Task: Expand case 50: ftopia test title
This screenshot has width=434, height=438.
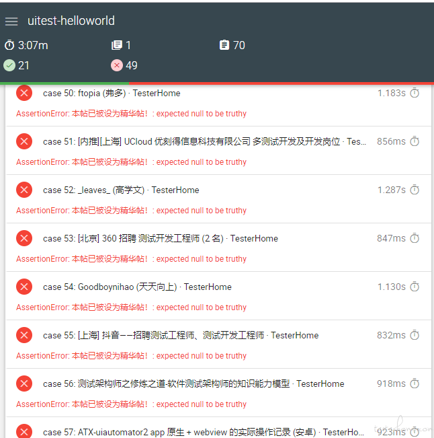Action: [112, 93]
